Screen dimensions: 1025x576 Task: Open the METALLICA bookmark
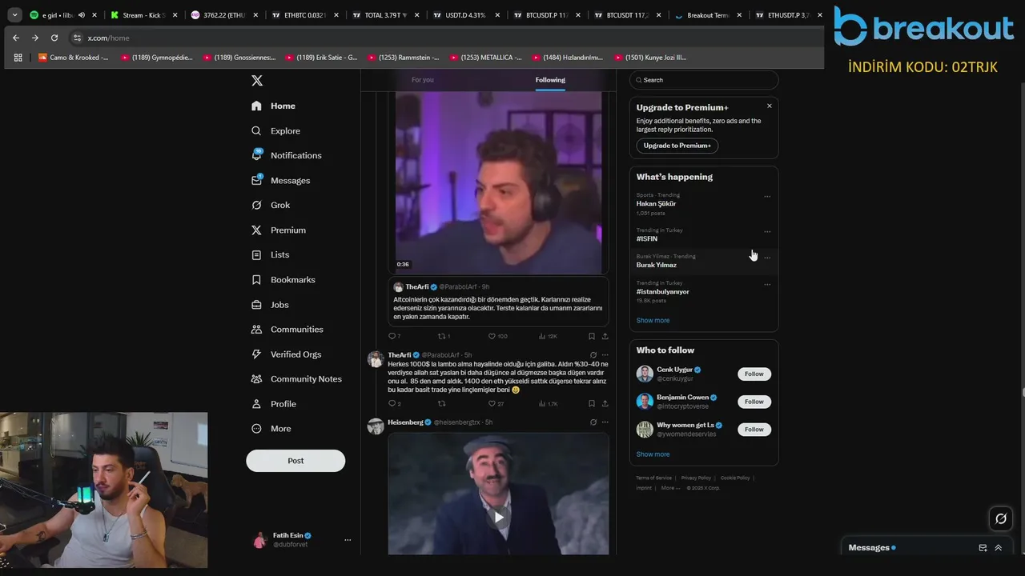485,58
